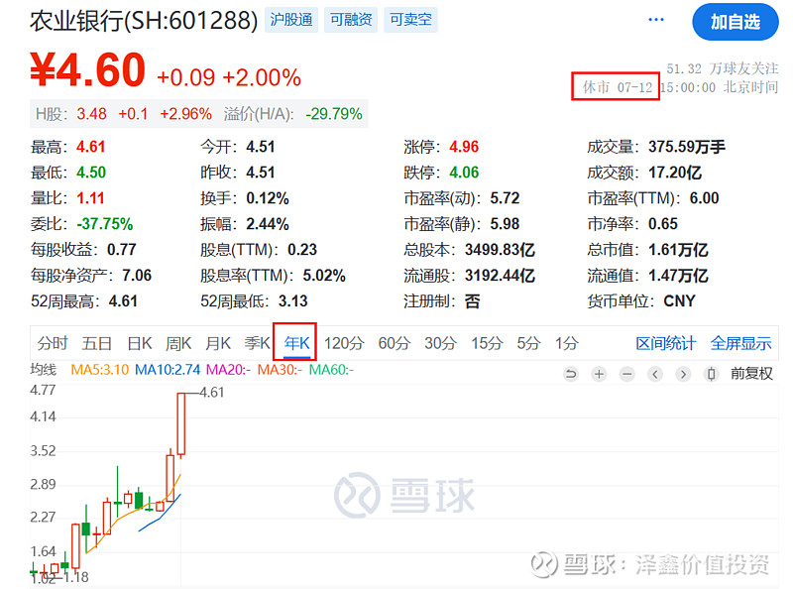Screen dimensions: 793x589
Task: Switch to the 月K chart tab
Action: pos(218,343)
